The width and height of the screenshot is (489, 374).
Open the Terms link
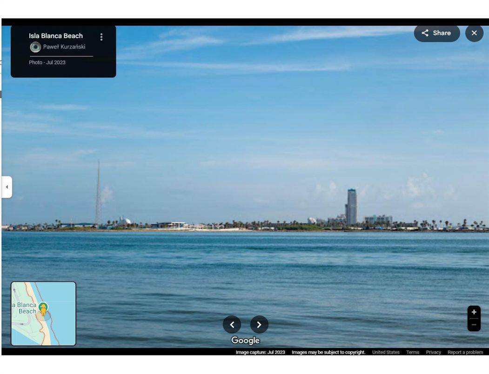413,352
